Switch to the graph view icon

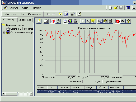[65, 21]
